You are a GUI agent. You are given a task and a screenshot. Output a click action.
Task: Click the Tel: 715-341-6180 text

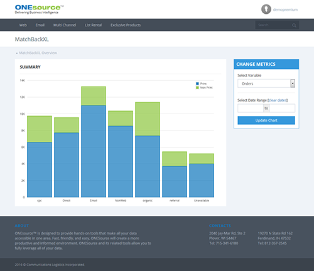pos(224,243)
